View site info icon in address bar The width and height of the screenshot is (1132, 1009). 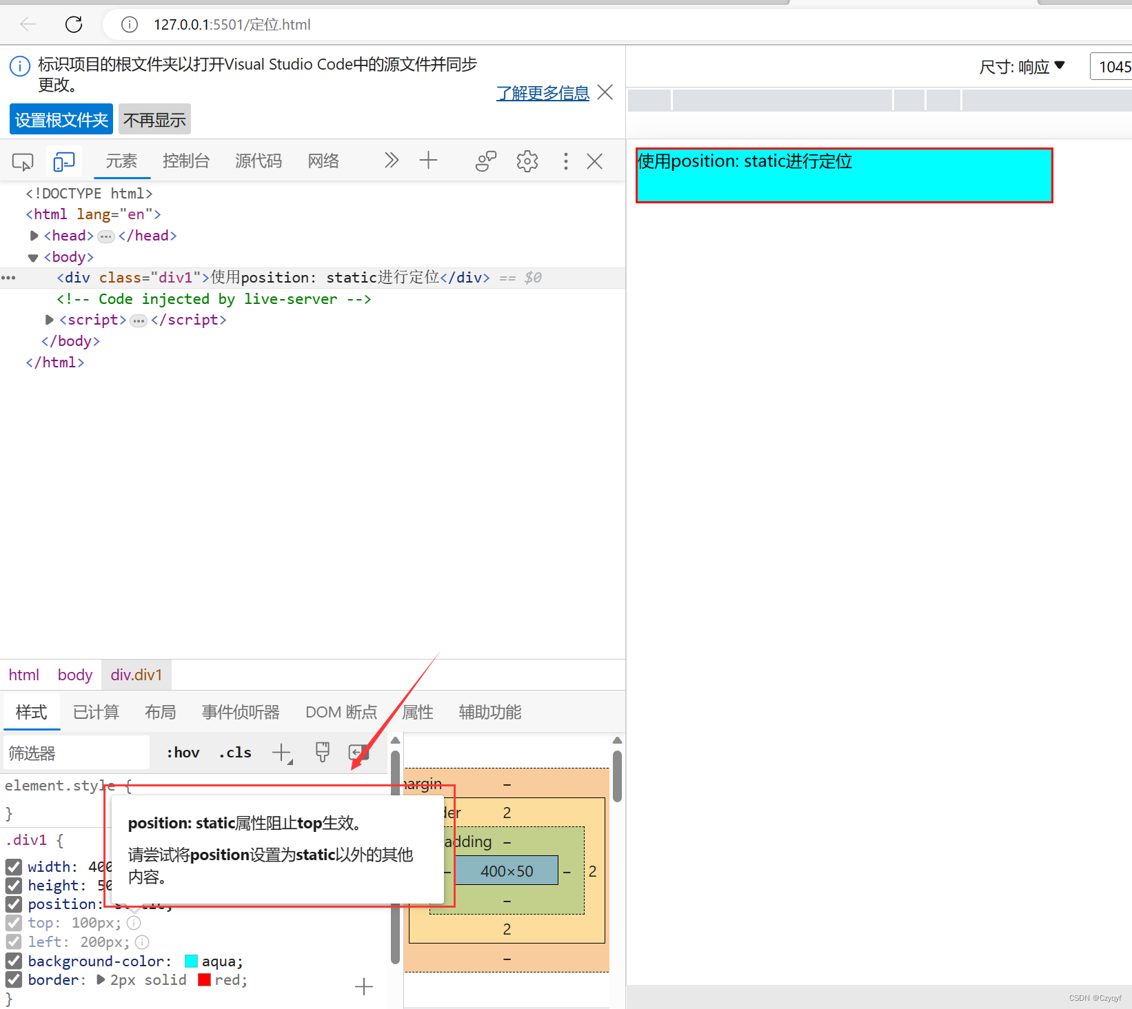129,25
